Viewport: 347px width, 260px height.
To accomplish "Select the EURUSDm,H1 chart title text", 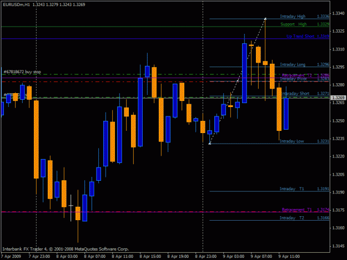I will (44, 4).
